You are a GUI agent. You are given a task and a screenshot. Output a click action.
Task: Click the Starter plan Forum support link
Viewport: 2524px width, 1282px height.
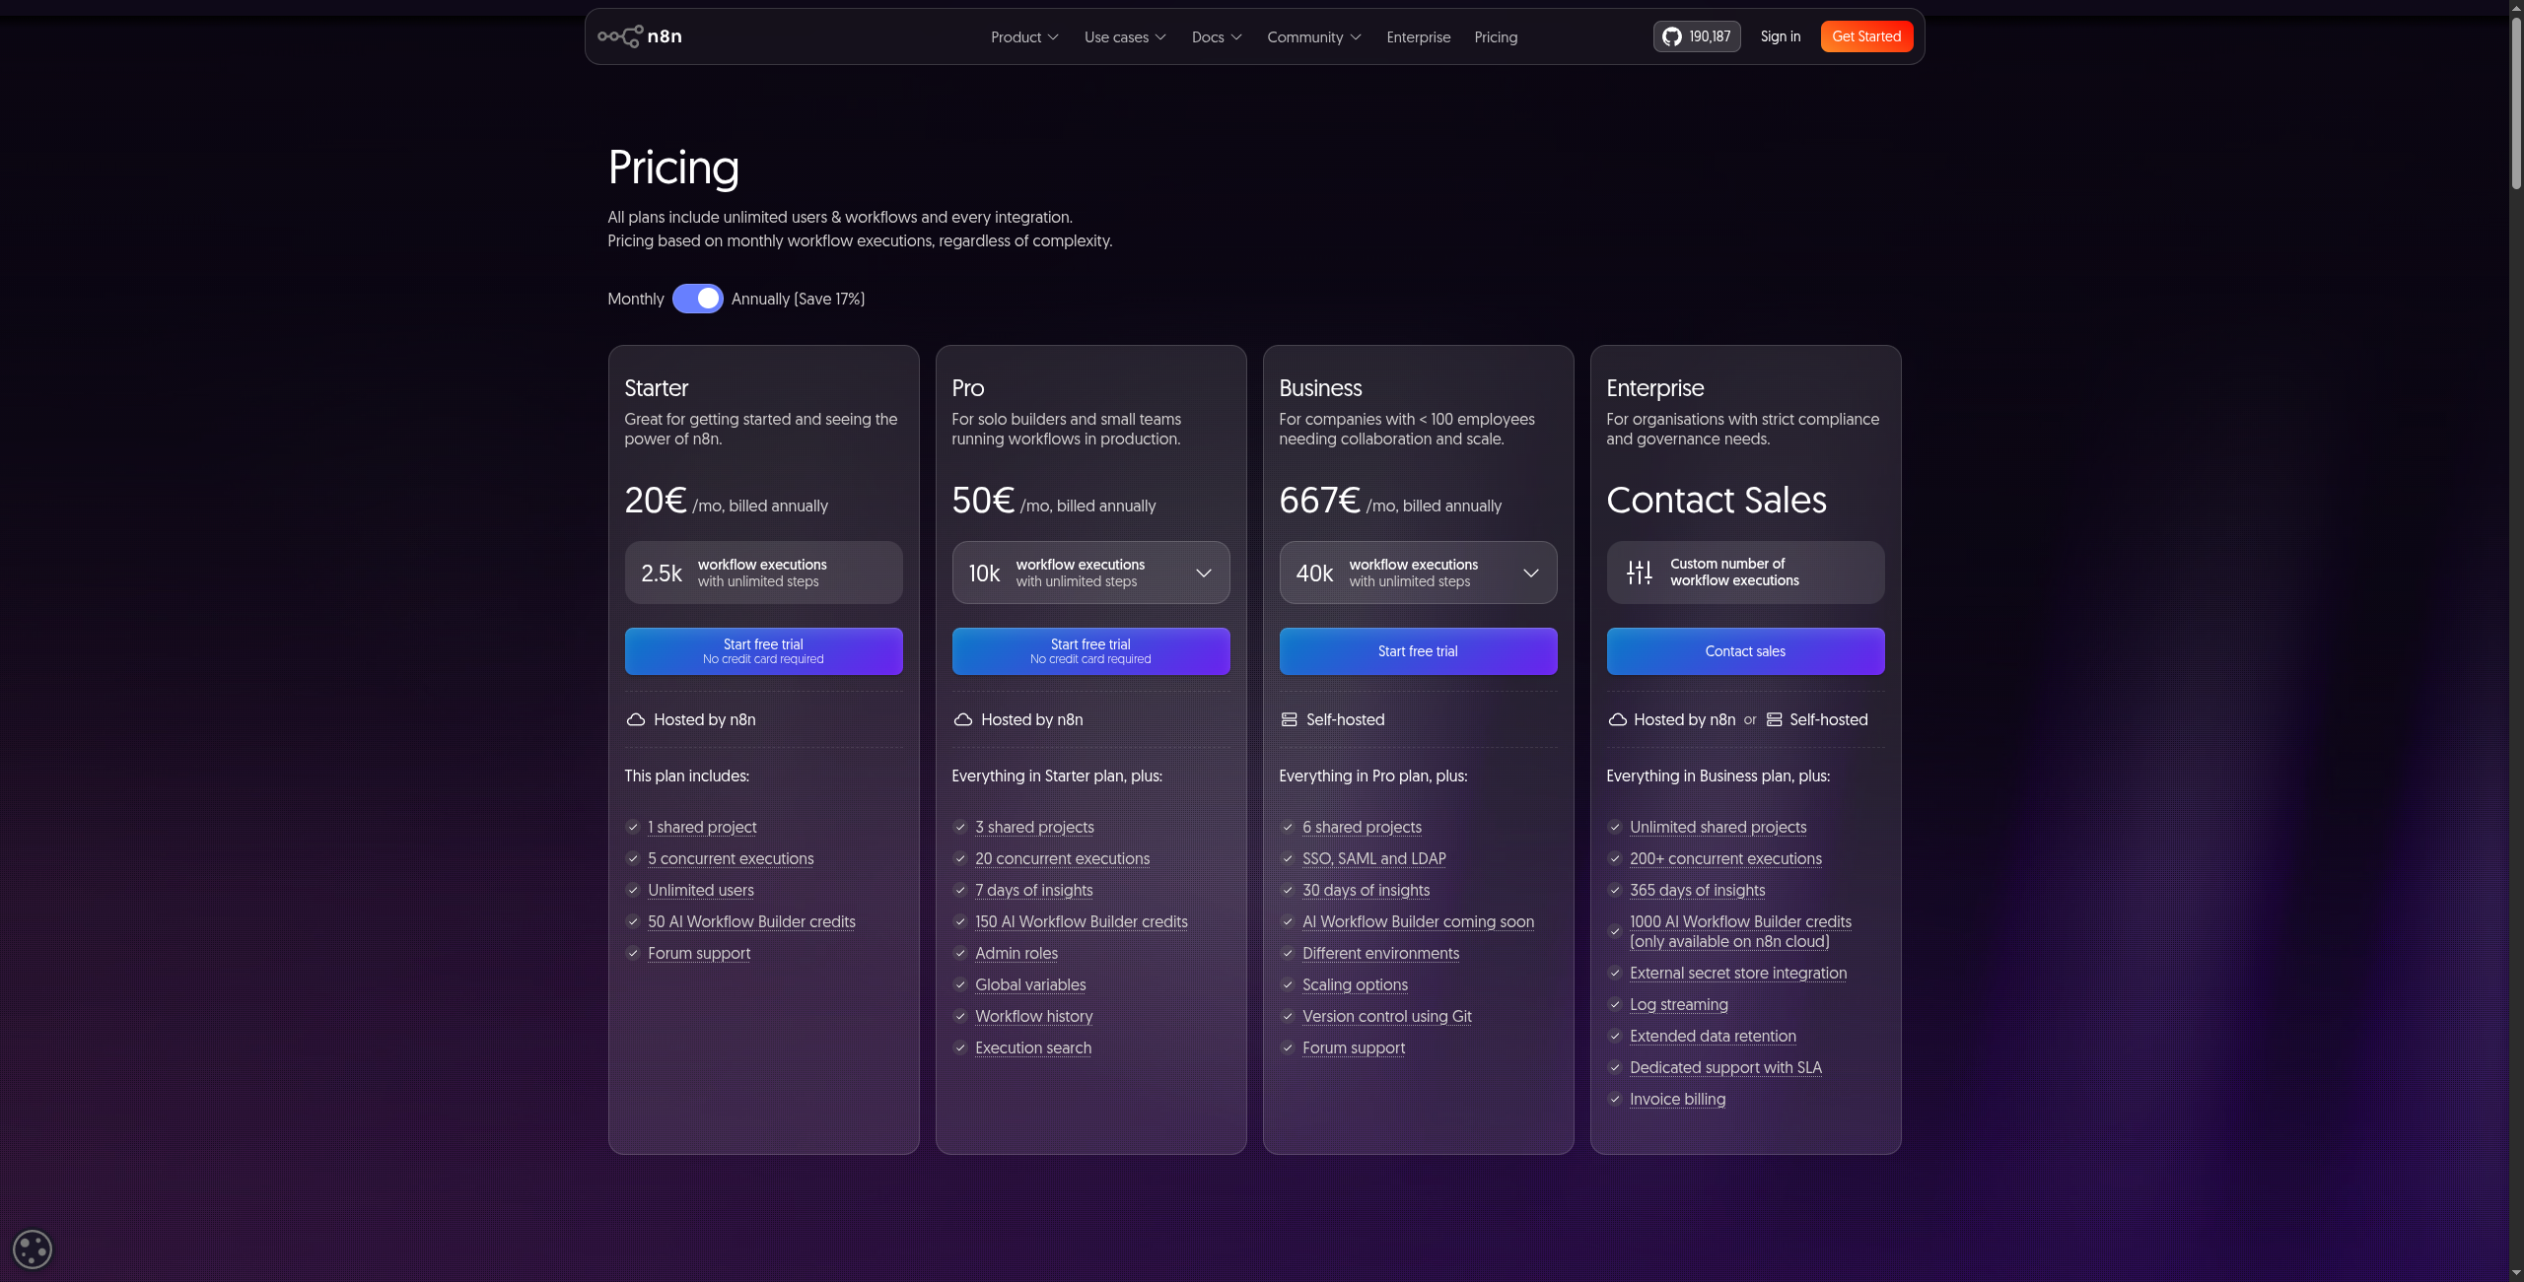coord(699,953)
